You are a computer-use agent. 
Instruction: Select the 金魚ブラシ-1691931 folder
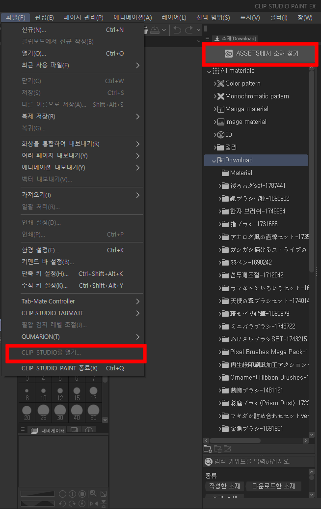pos(256,428)
